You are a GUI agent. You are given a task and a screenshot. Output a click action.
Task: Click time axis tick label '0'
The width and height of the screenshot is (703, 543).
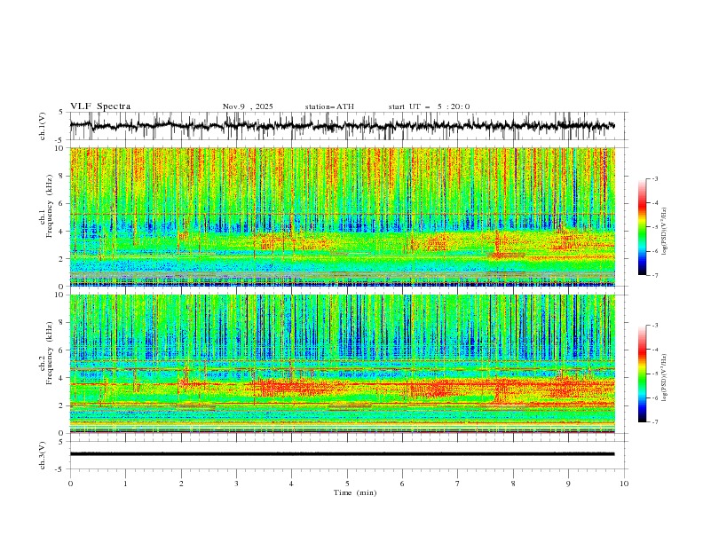tap(70, 484)
